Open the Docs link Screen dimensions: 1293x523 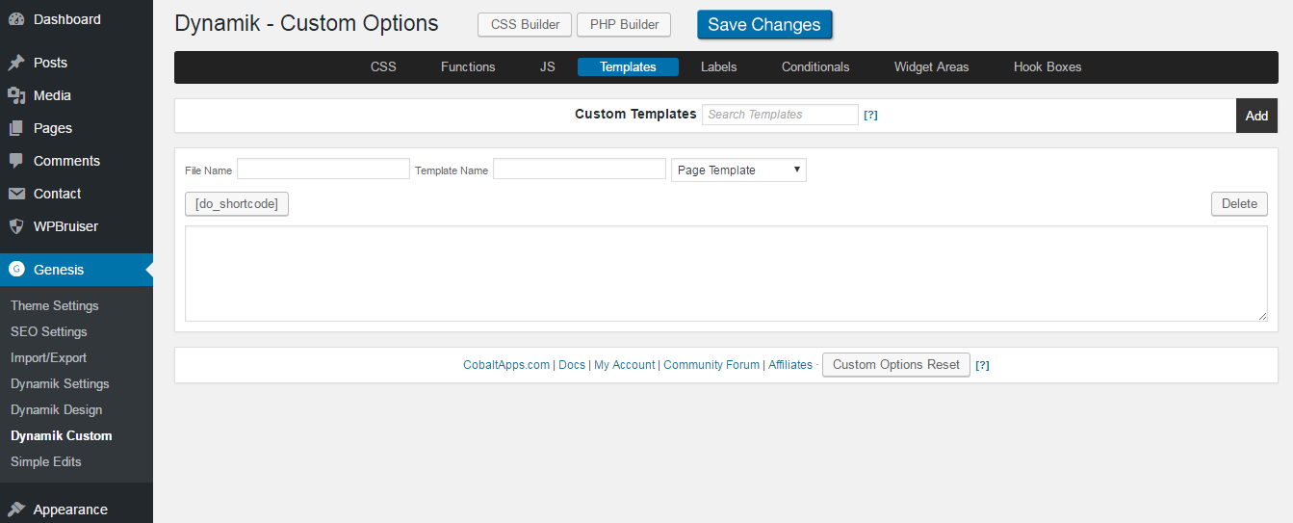(x=572, y=365)
